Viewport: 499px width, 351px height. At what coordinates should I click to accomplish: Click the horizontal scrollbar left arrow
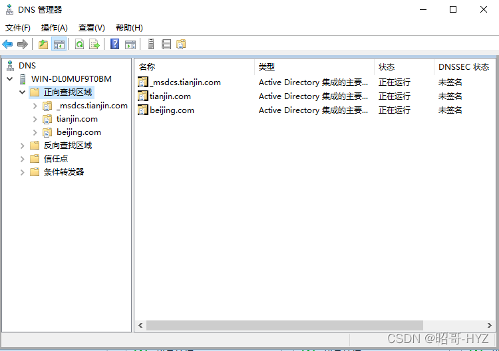[x=140, y=325]
